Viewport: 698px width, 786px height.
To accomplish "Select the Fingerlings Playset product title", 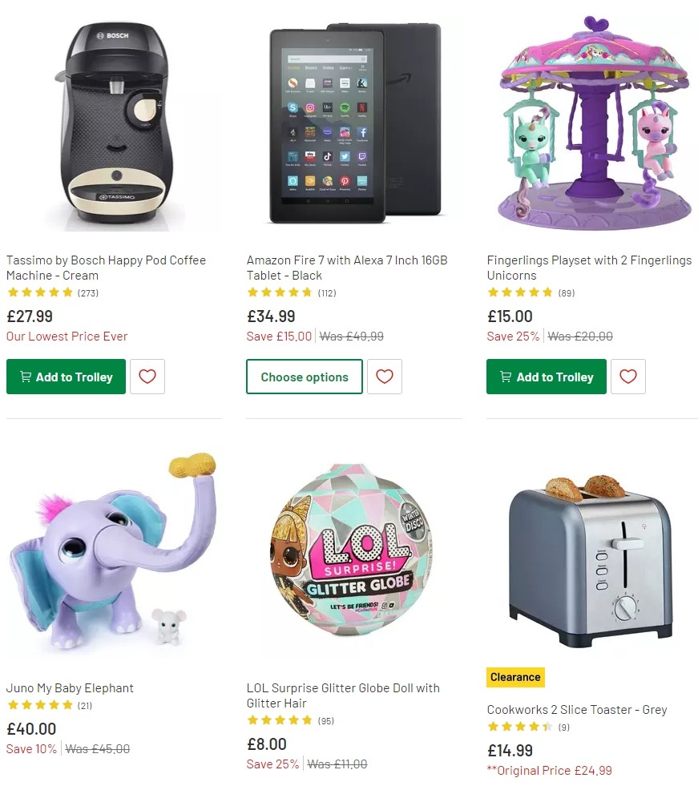I will [589, 268].
